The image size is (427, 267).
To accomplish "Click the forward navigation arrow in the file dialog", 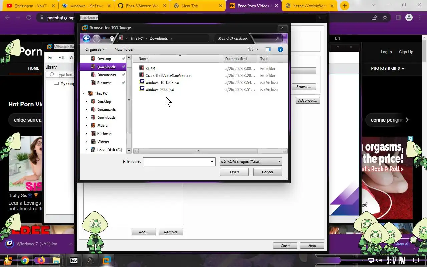I will click(x=96, y=38).
